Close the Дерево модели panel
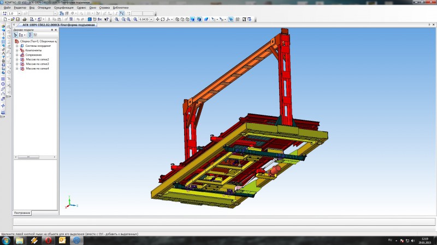The height and width of the screenshot is (245, 437). click(x=56, y=30)
